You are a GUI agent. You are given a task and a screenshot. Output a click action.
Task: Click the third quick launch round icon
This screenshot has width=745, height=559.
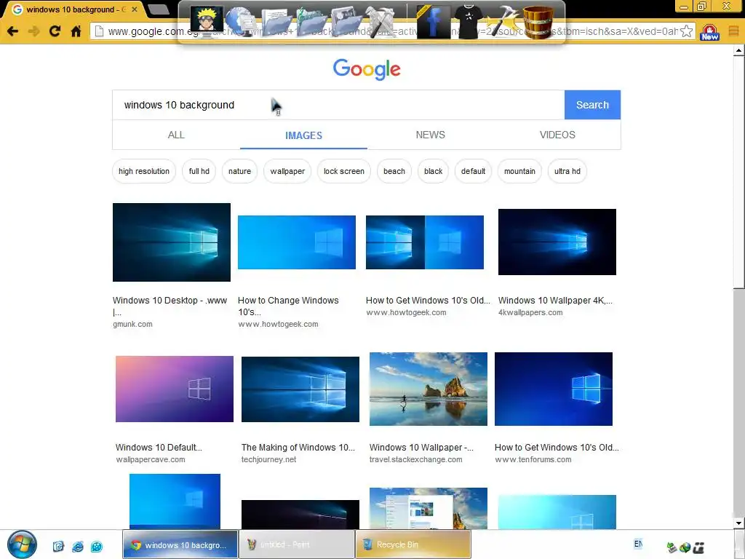tap(97, 547)
